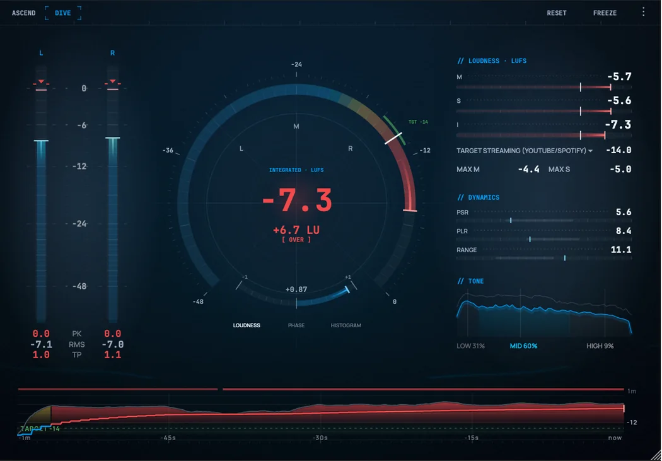Open the three-dot options menu

[x=644, y=12]
